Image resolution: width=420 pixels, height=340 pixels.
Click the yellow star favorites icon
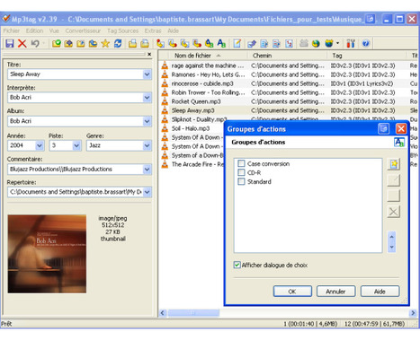105,43
